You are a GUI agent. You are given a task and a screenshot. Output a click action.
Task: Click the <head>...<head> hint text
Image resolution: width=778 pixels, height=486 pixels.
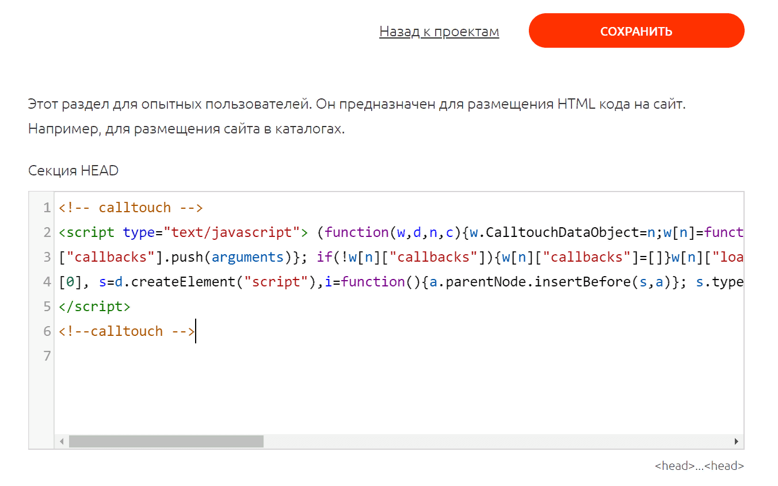click(699, 466)
